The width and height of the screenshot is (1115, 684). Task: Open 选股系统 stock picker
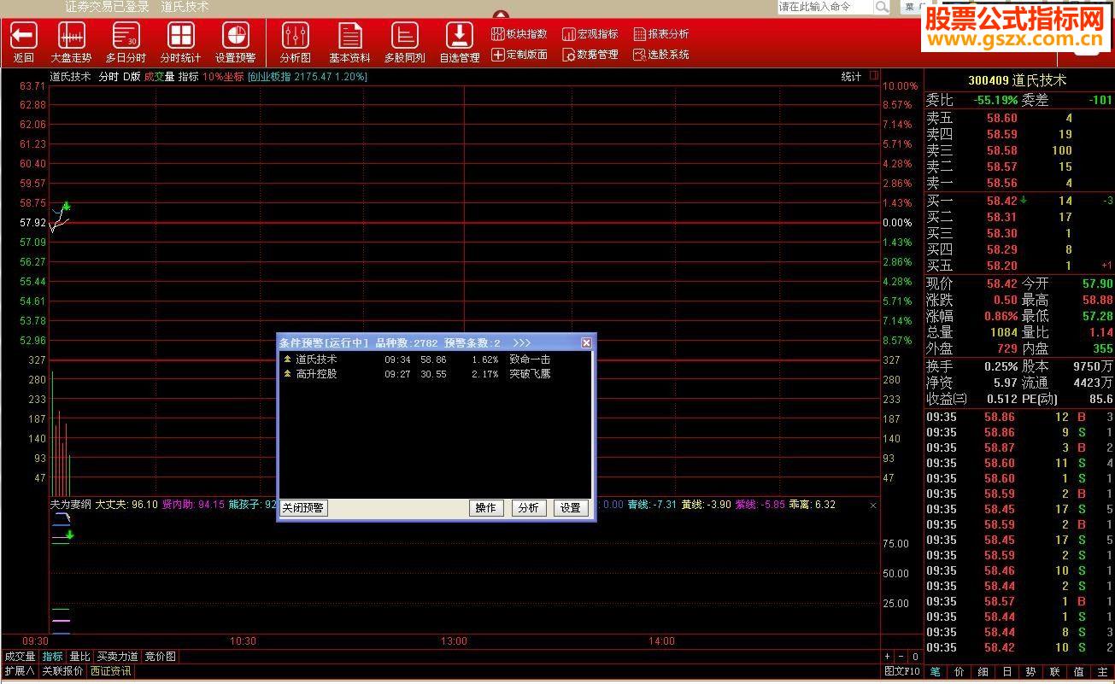click(661, 55)
